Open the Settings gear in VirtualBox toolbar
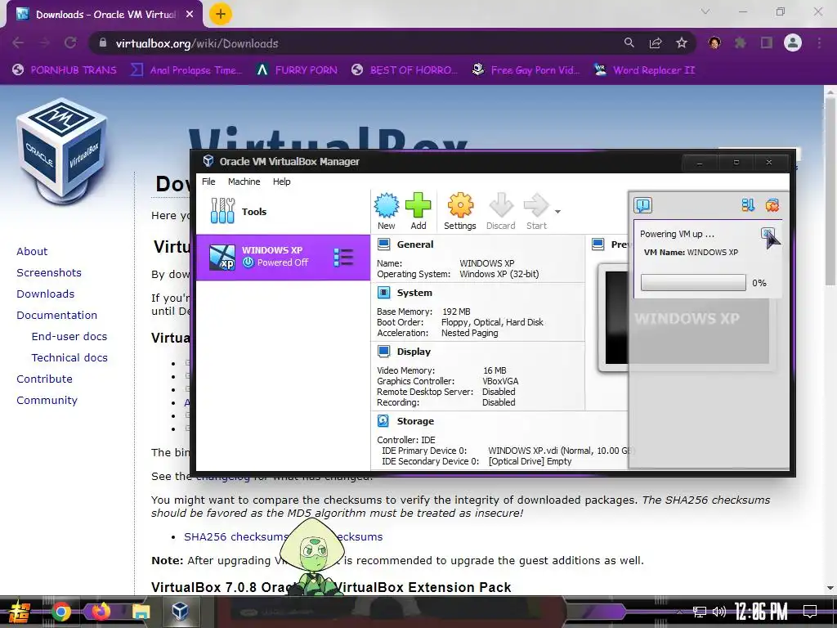This screenshot has width=837, height=628. point(460,205)
